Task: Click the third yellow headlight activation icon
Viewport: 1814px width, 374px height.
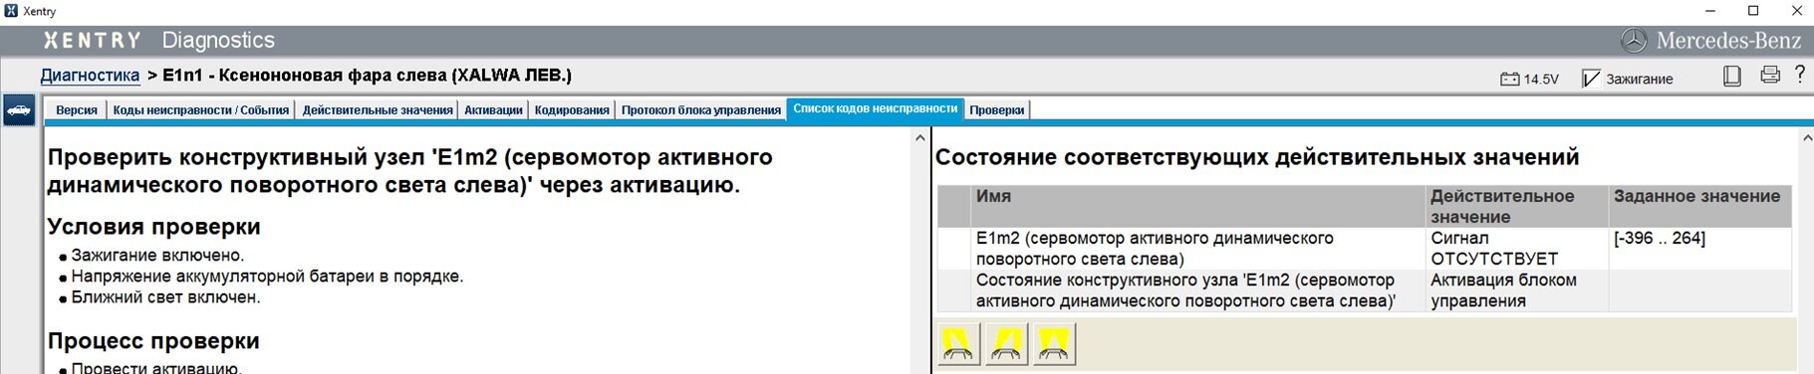Action: click(x=1054, y=344)
